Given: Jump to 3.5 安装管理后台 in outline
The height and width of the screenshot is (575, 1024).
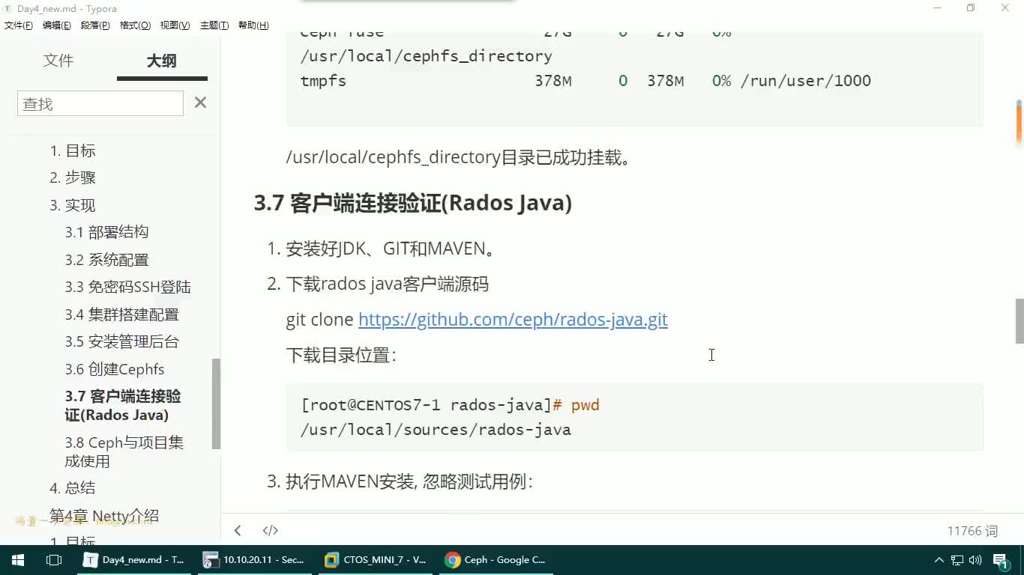Looking at the screenshot, I should pos(121,341).
